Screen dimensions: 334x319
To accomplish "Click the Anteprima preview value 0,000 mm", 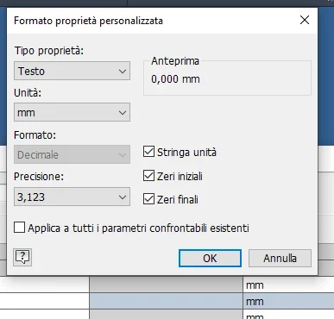I will [x=175, y=79].
